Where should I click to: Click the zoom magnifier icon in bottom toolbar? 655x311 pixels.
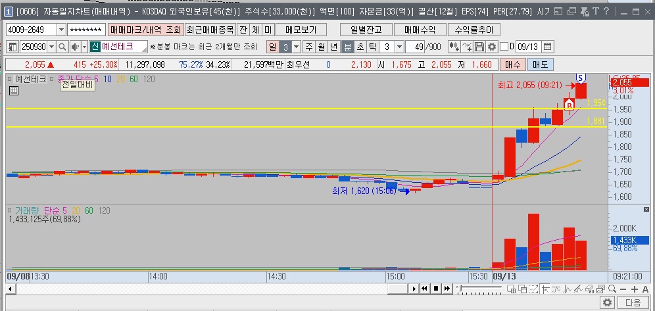click(x=612, y=289)
